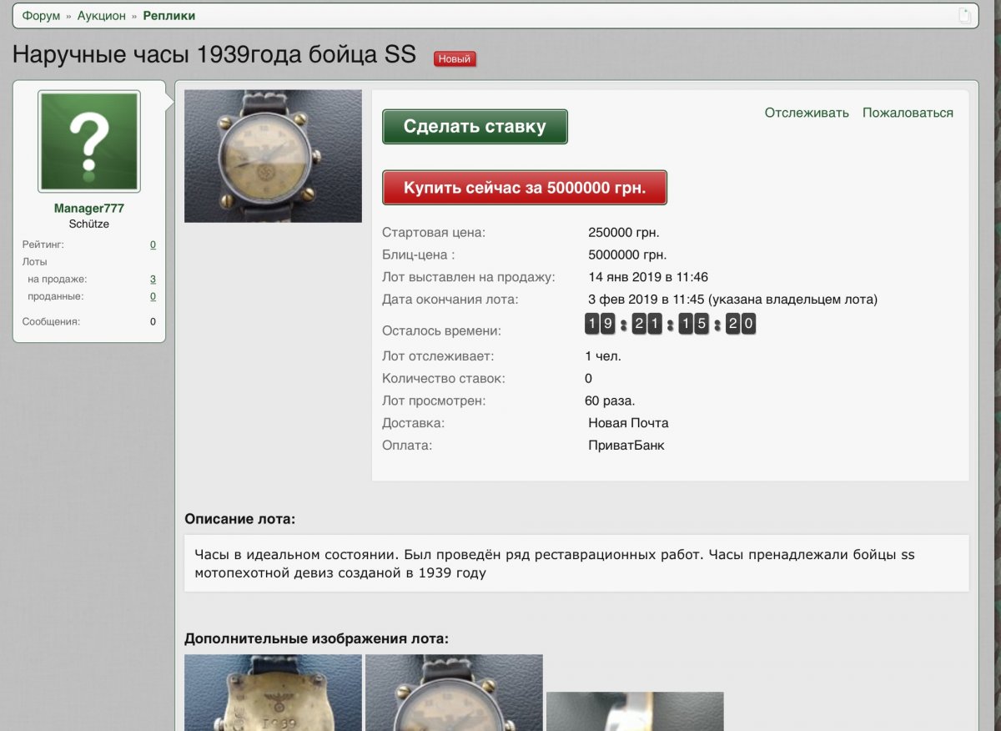Image resolution: width=1001 pixels, height=731 pixels.
Task: Click Отслеживать to follow this lot
Action: 807,113
